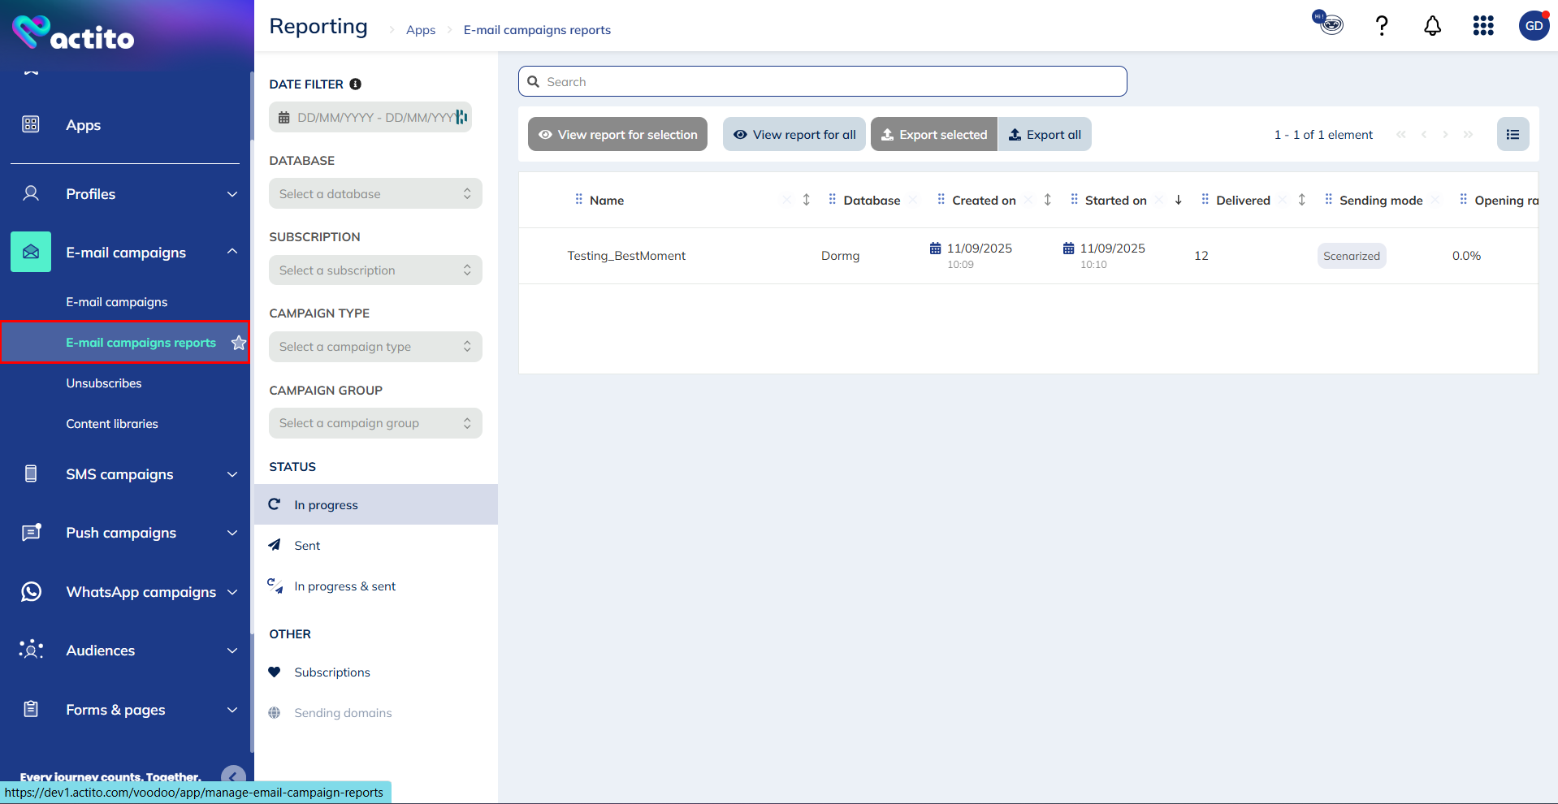The height and width of the screenshot is (804, 1558).
Task: Toggle sorting on the Delivered column
Action: click(1301, 200)
